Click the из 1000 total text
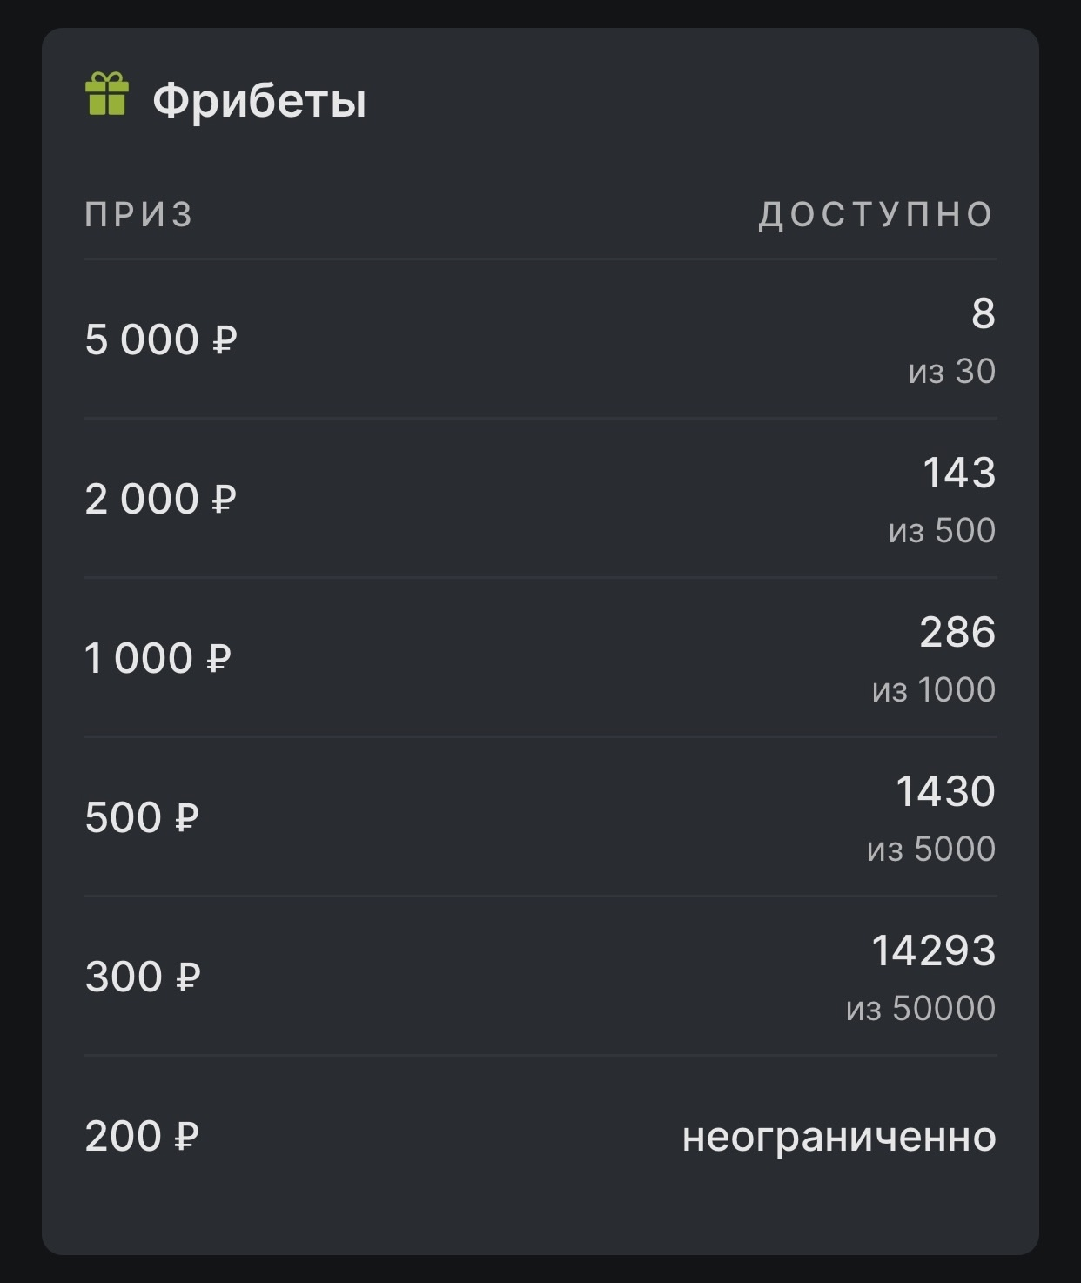Image resolution: width=1081 pixels, height=1283 pixels. pos(933,690)
